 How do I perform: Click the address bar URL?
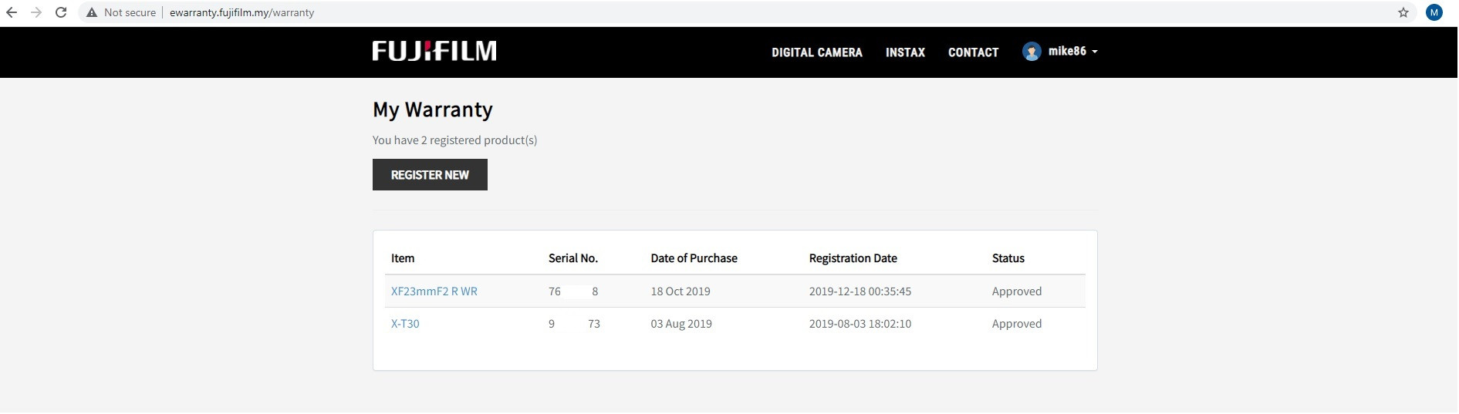(241, 12)
